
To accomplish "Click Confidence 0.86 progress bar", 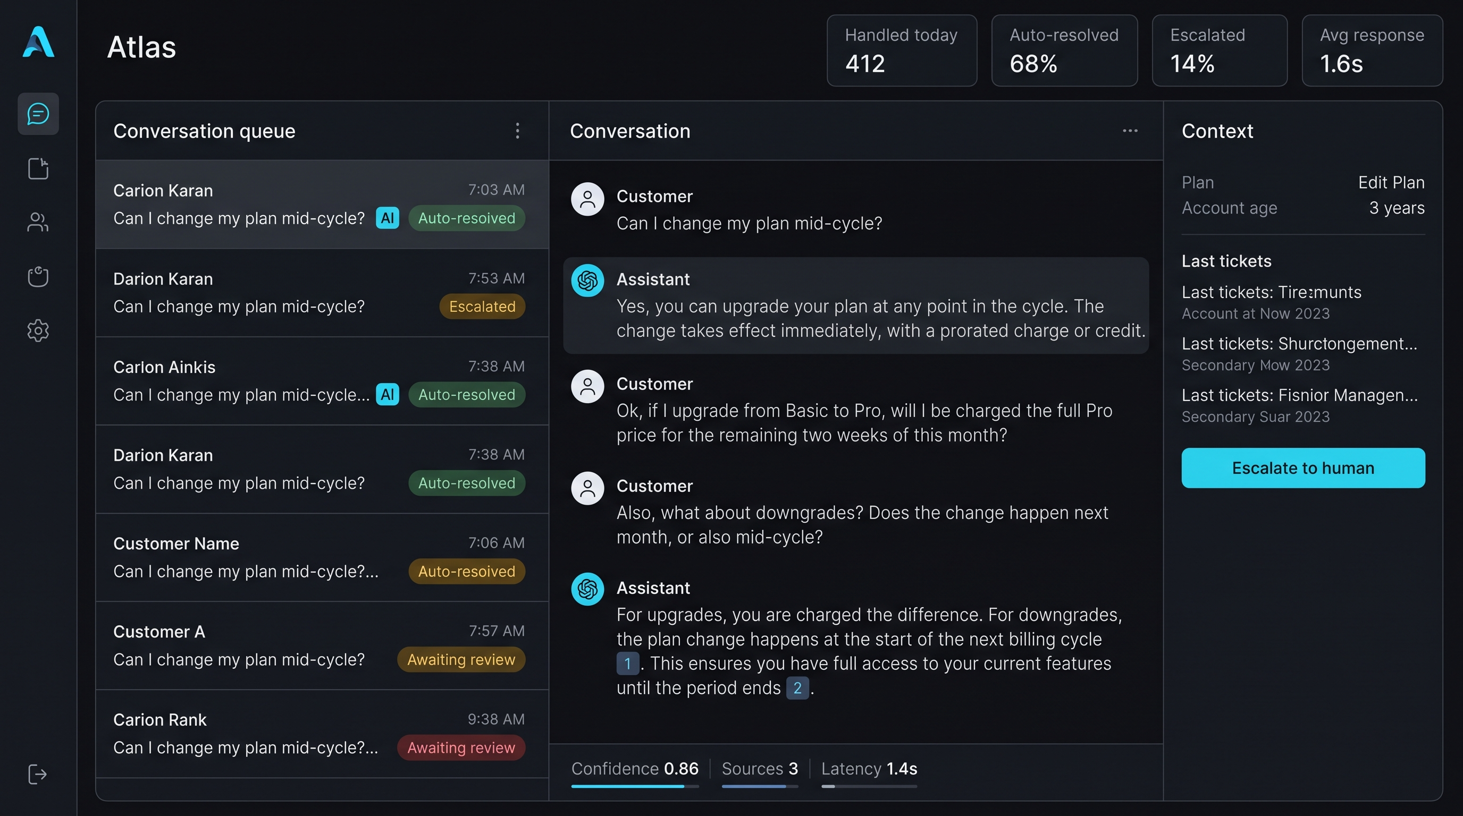I will 635,786.
